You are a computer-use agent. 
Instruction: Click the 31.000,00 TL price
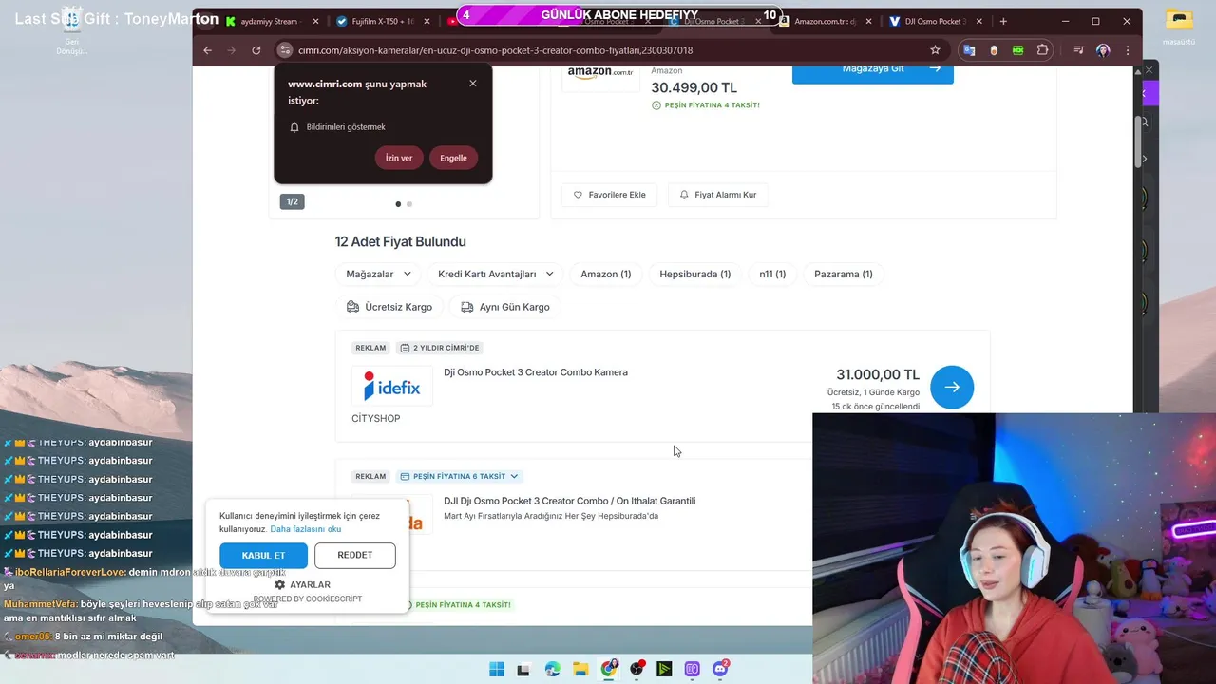pos(878,375)
